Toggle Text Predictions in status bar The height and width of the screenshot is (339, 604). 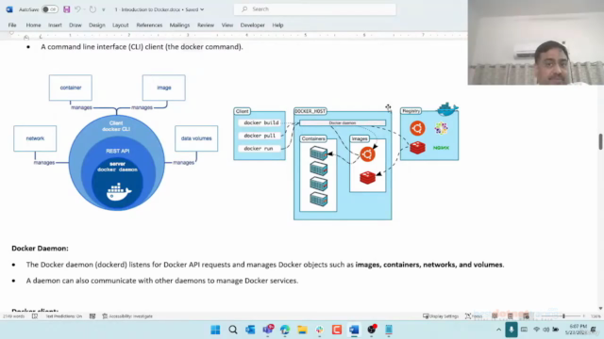(64, 316)
